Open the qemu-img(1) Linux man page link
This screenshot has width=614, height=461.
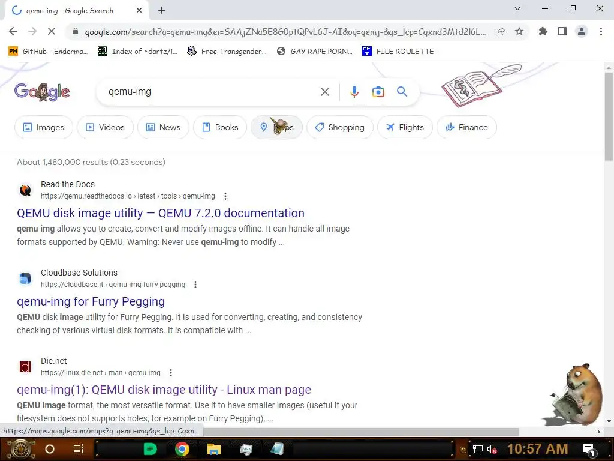click(x=164, y=390)
